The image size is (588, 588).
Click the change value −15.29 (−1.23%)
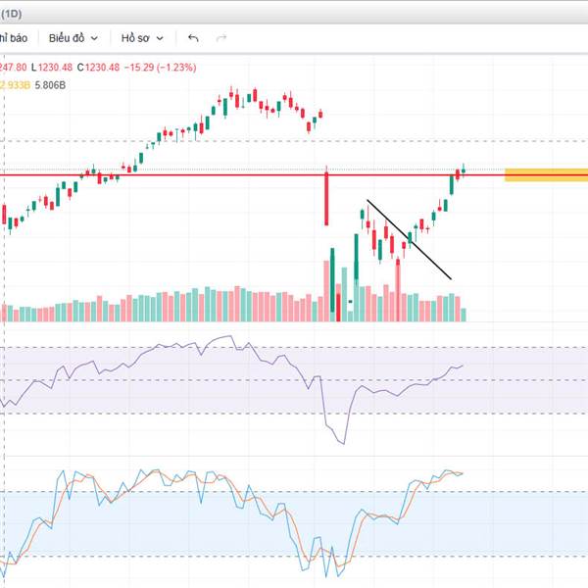pos(160,68)
